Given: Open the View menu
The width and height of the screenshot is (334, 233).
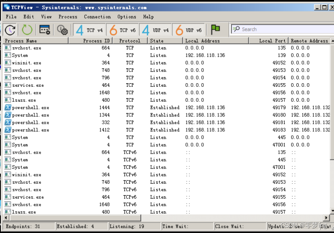Looking at the screenshot, I should click(46, 17).
